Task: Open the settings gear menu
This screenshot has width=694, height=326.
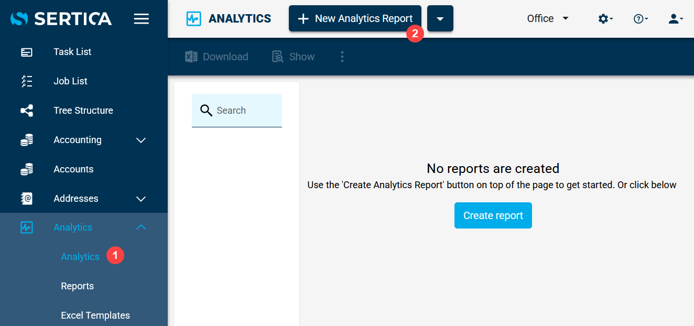Action: 605,19
